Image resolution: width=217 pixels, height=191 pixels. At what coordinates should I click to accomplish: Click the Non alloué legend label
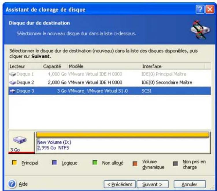113,163
